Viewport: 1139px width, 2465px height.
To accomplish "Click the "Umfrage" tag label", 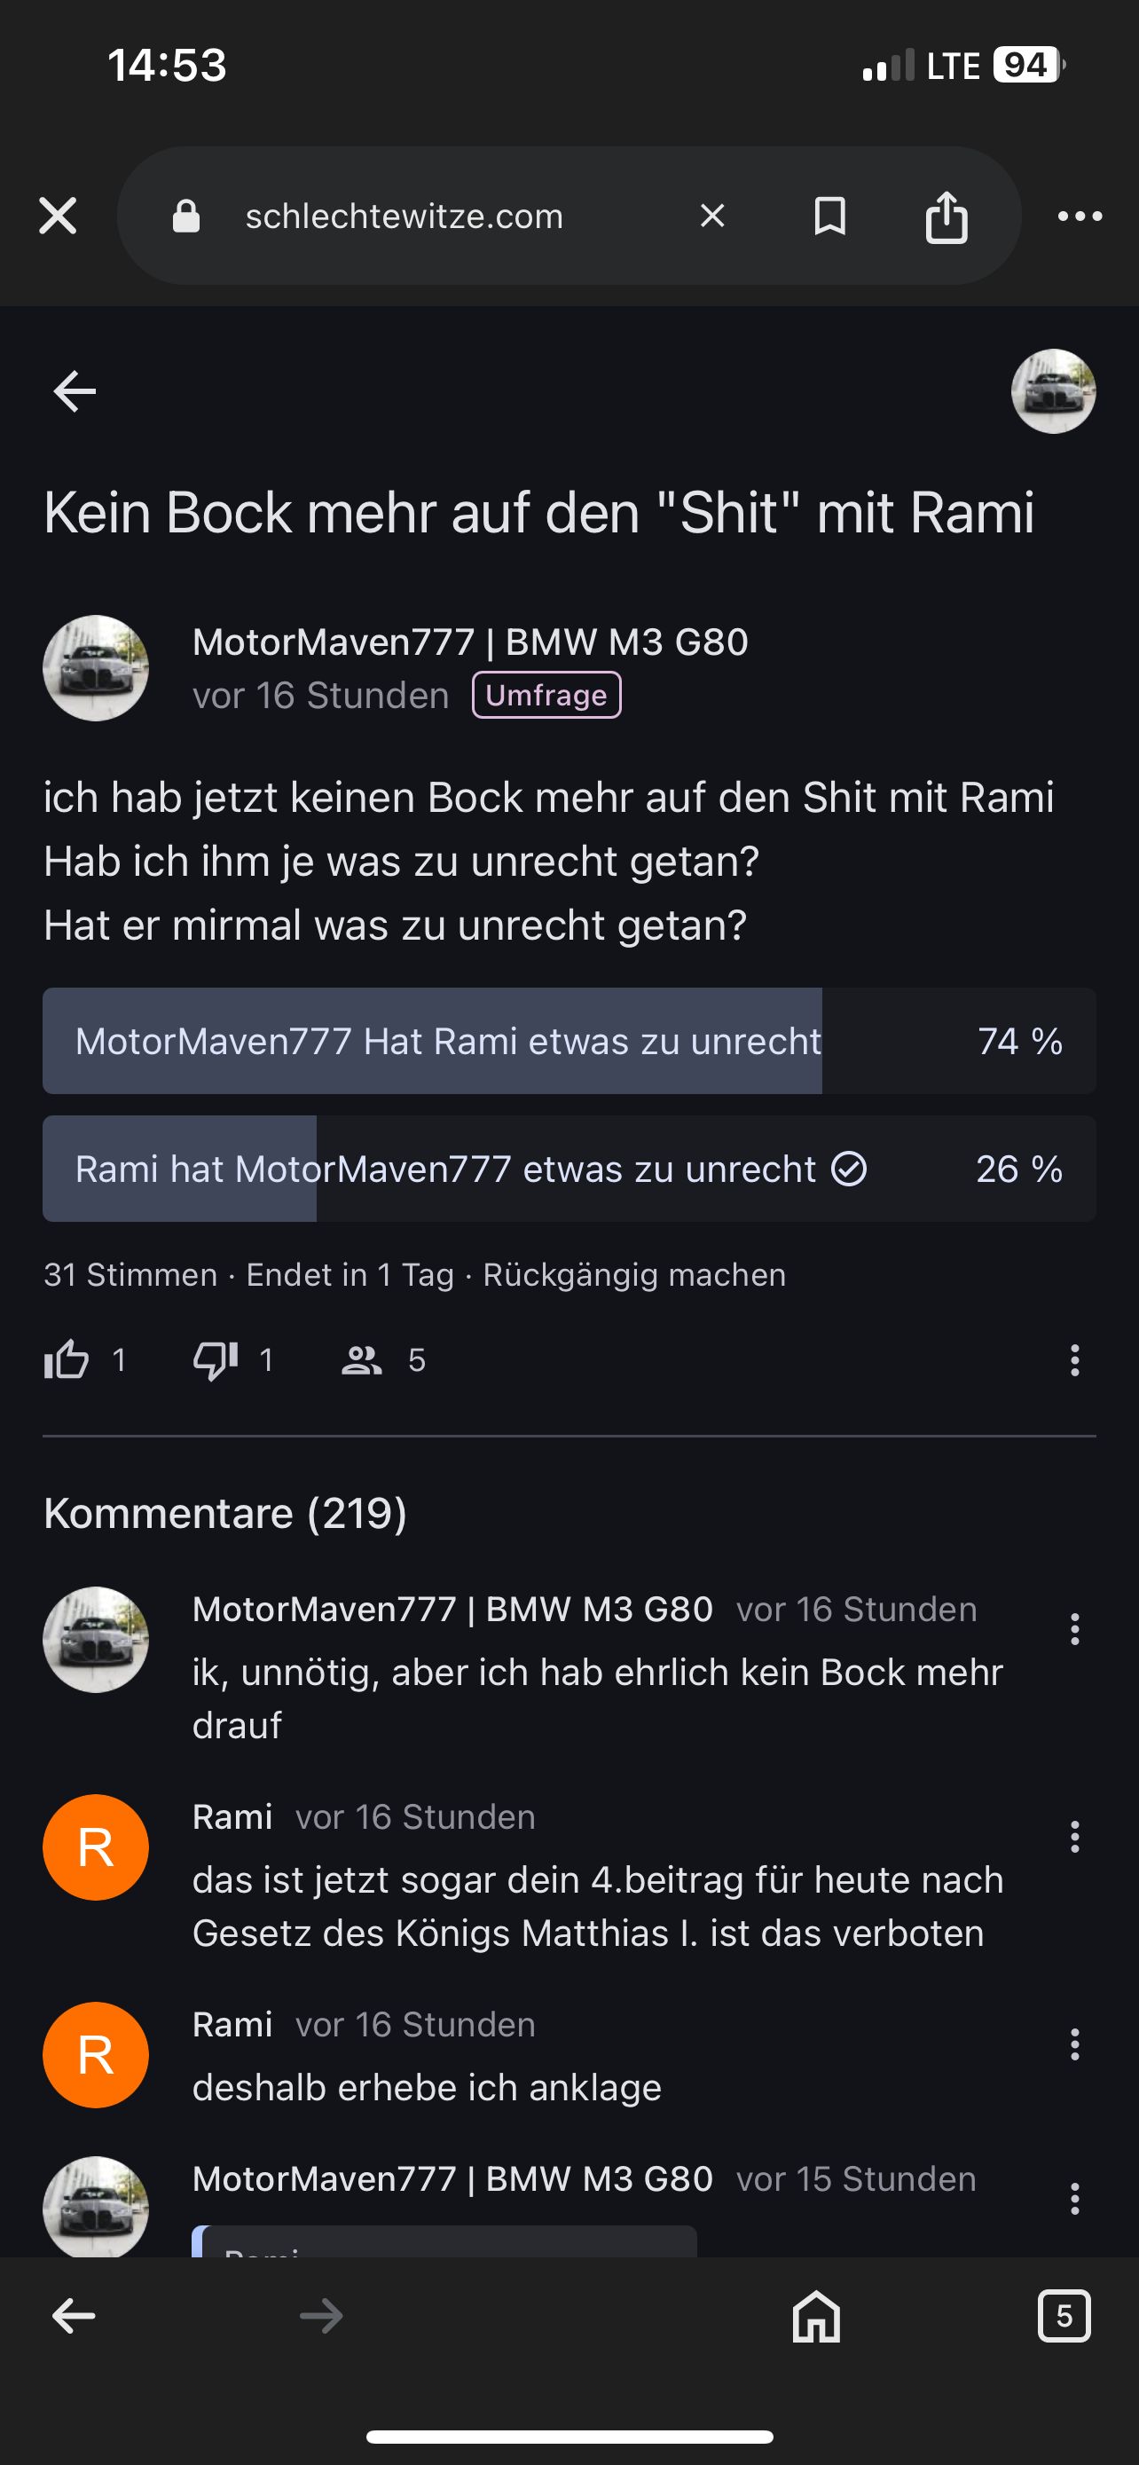I will coord(546,696).
